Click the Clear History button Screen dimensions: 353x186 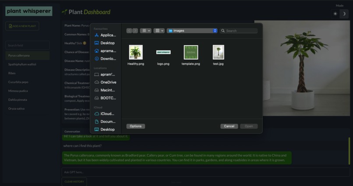(74, 182)
